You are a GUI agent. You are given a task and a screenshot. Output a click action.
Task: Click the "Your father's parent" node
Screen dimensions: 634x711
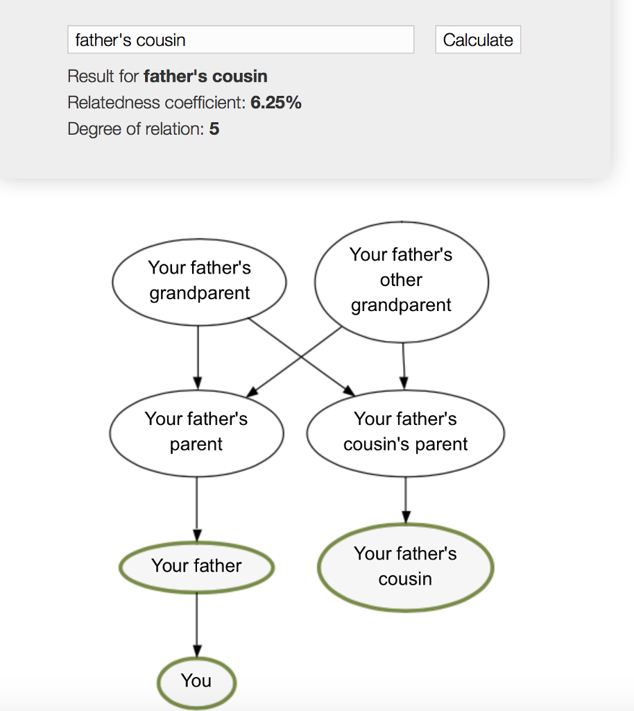click(x=196, y=432)
